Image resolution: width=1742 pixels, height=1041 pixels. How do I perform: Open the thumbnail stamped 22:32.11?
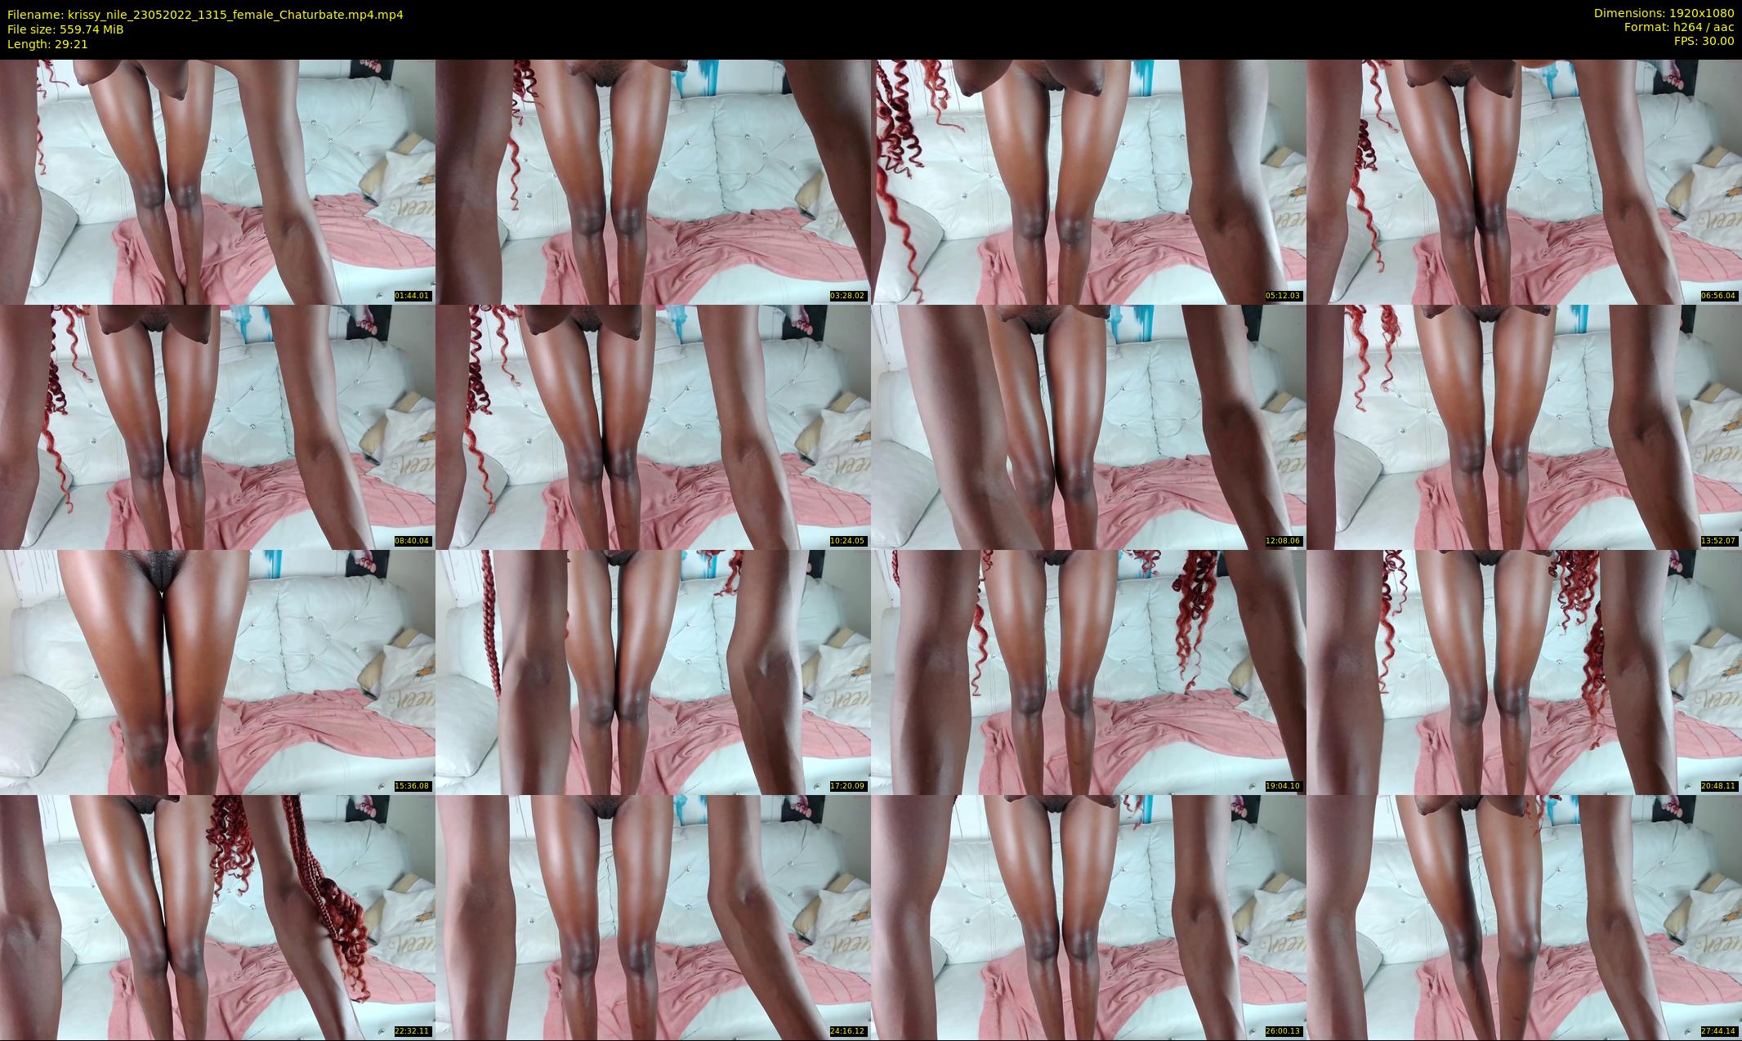pos(217,917)
